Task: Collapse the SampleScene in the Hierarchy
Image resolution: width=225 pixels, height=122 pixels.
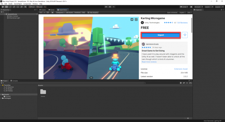Action: pyautogui.click(x=4, y=14)
